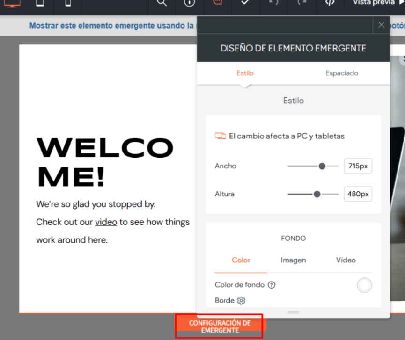Viewport: 405px width, 340px height.
Task: Switch to the Espaciado tab
Action: click(x=342, y=73)
